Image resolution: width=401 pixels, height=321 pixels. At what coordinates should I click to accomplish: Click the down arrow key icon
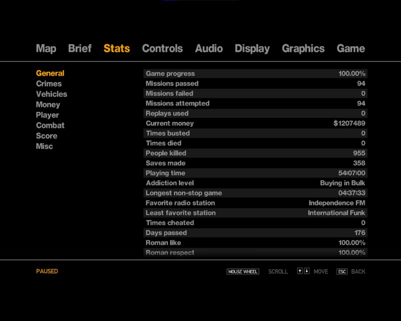(x=307, y=271)
